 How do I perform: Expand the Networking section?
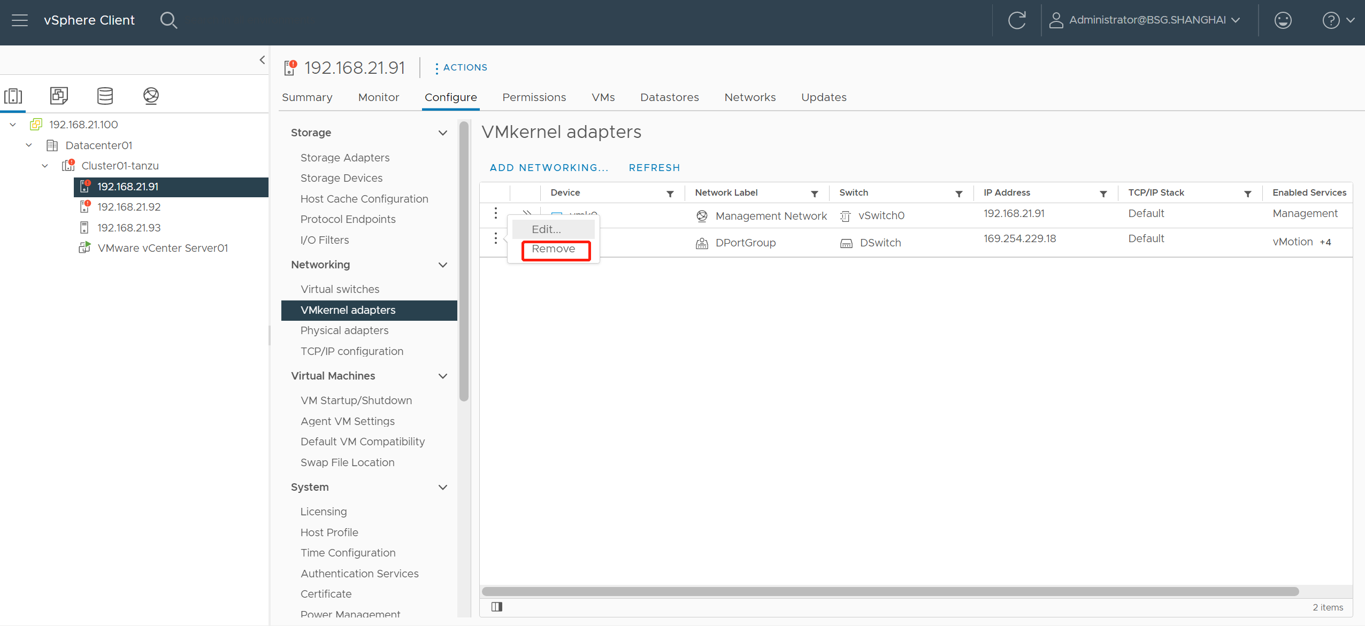click(x=444, y=265)
